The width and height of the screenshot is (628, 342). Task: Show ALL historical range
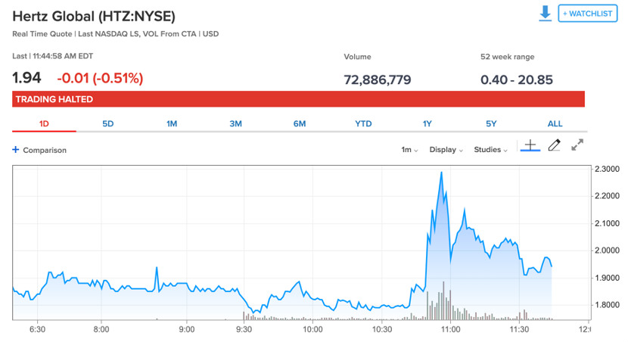[555, 124]
